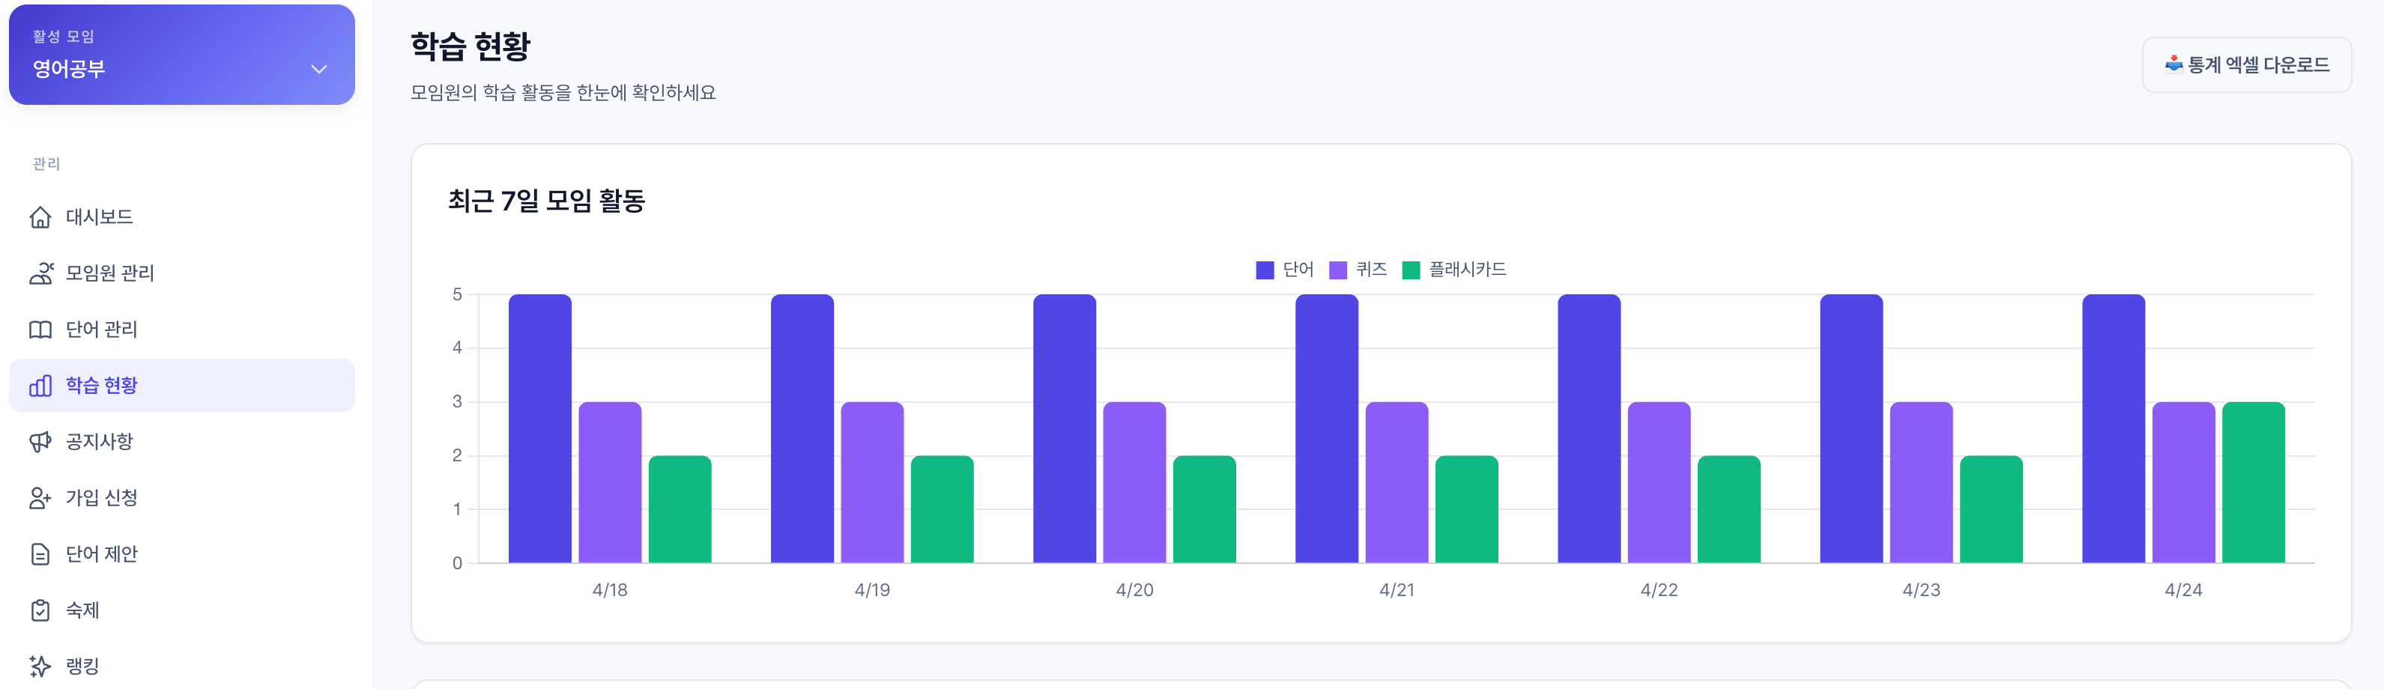This screenshot has height=689, width=2384.
Task: Go to 가입 신청 page
Action: coord(182,499)
